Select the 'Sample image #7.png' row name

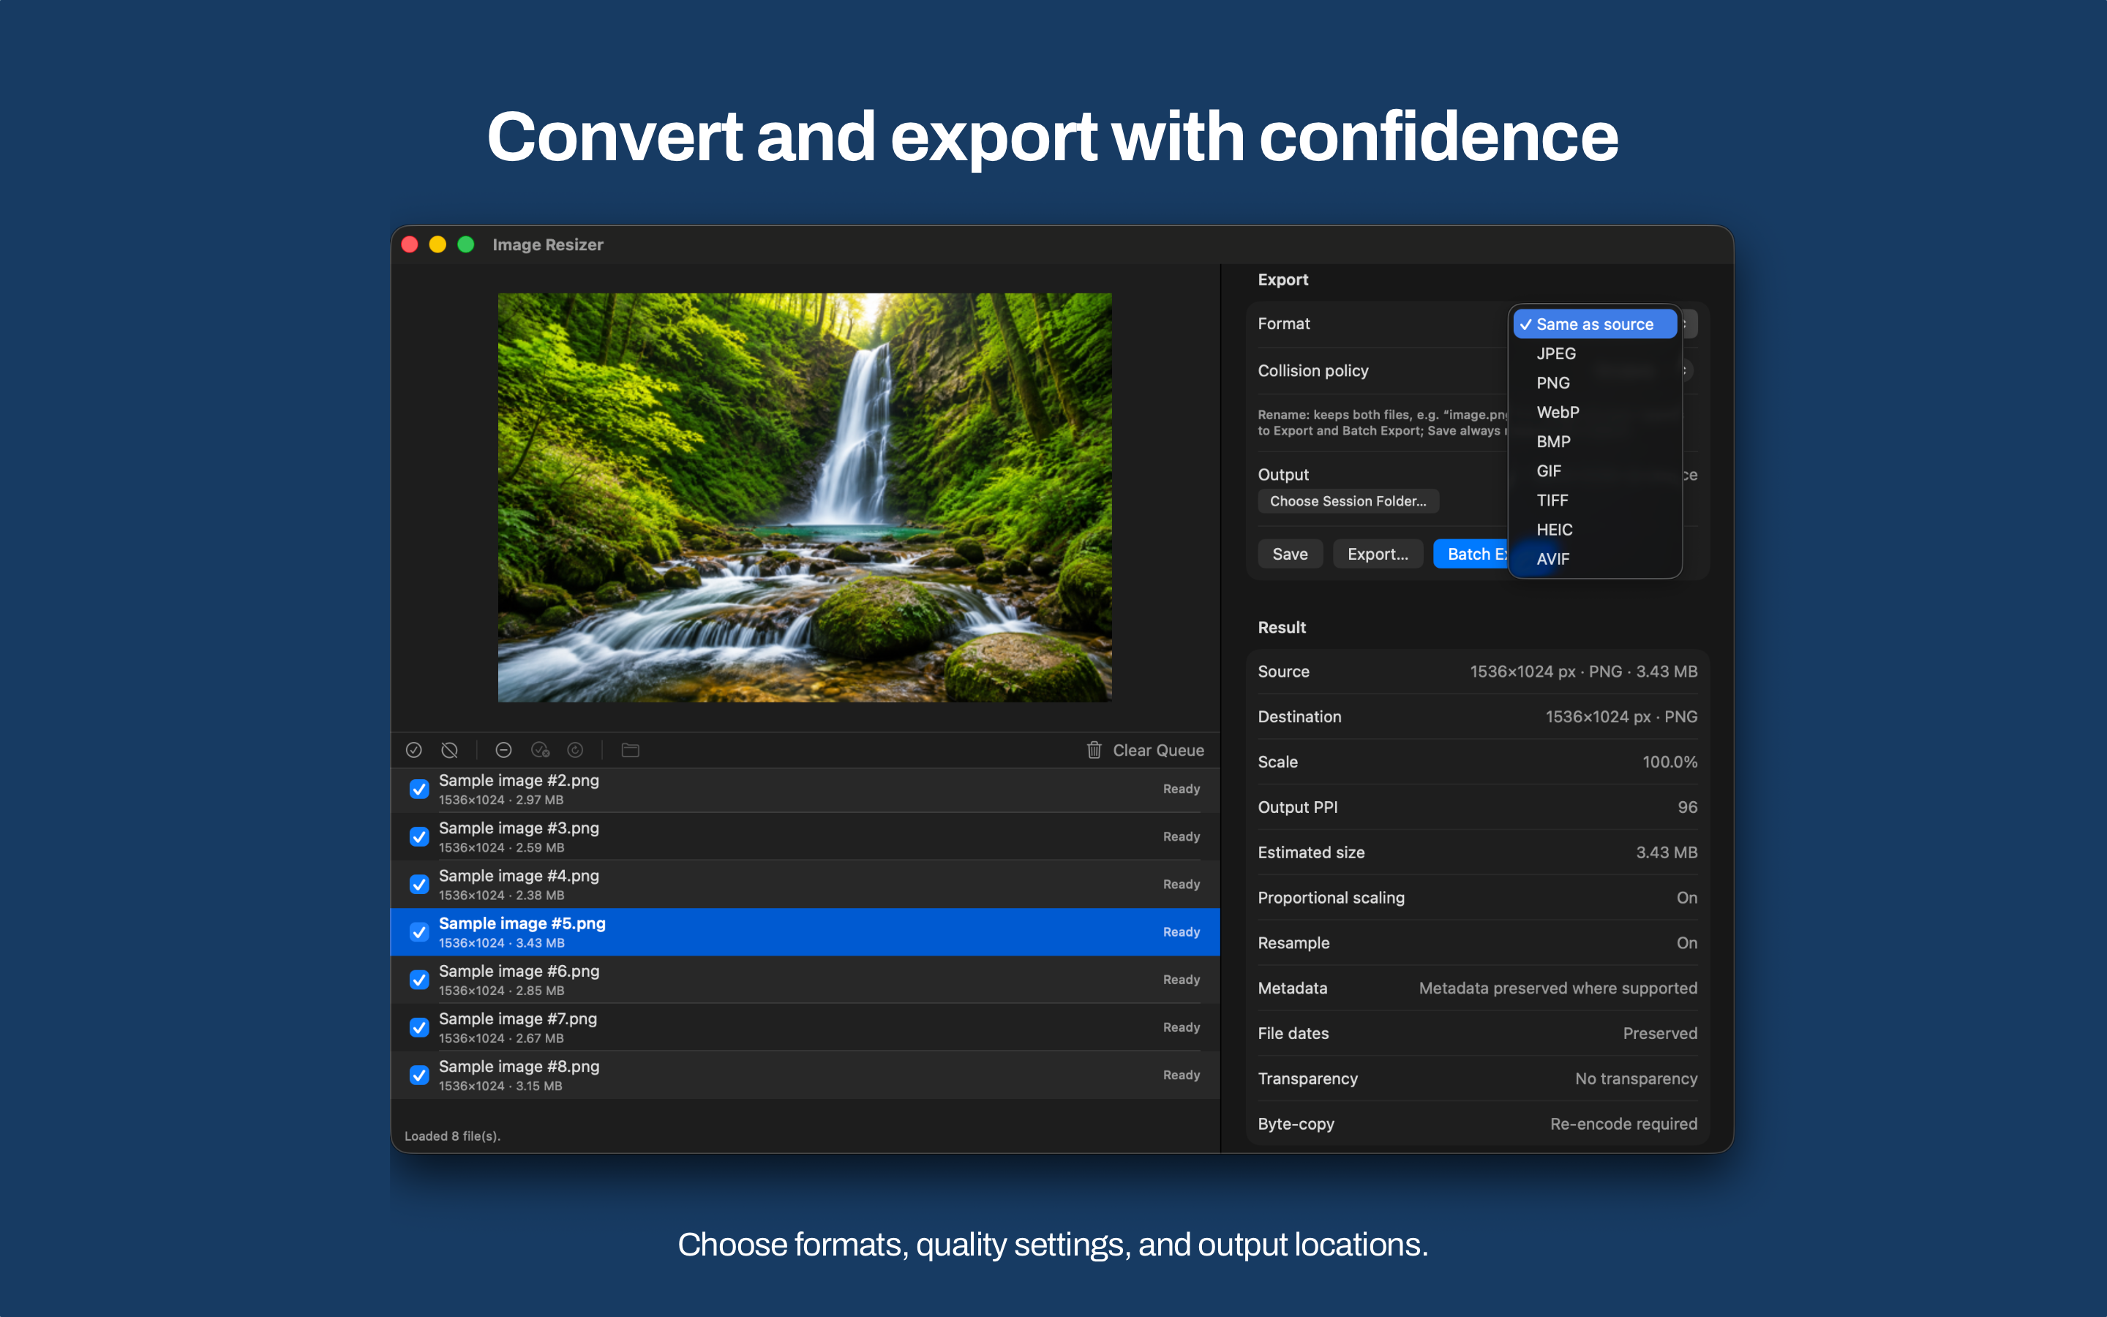point(518,1018)
